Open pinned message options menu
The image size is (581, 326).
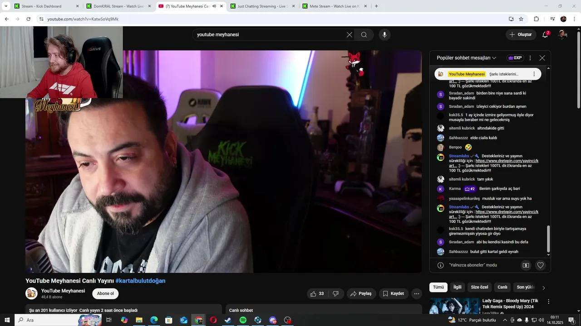[534, 74]
